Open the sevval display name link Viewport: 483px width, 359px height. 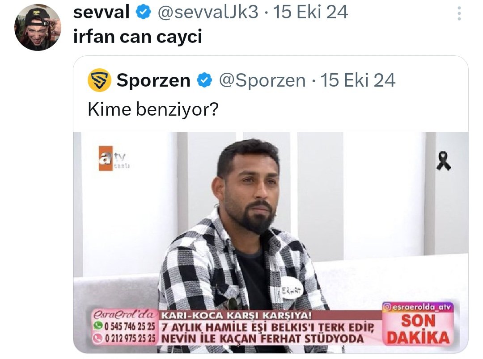pyautogui.click(x=102, y=13)
